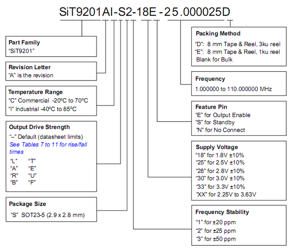The width and height of the screenshot is (292, 249).
Task: Click the "R" drive strength code
Action: click(14, 176)
